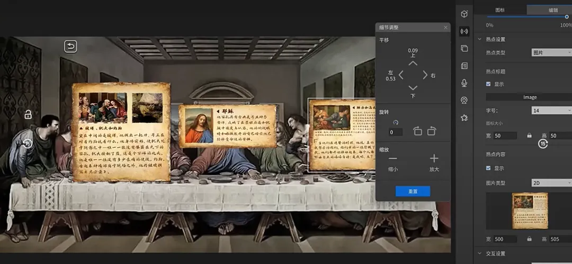Open the document pages icon in sidebar
This screenshot has width=572, height=264.
[x=464, y=66]
